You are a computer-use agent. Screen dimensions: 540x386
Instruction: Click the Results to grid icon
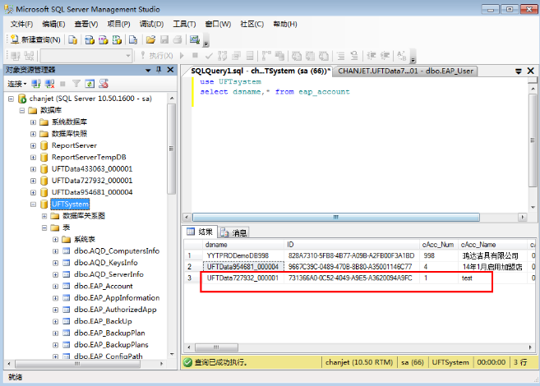tap(310, 55)
